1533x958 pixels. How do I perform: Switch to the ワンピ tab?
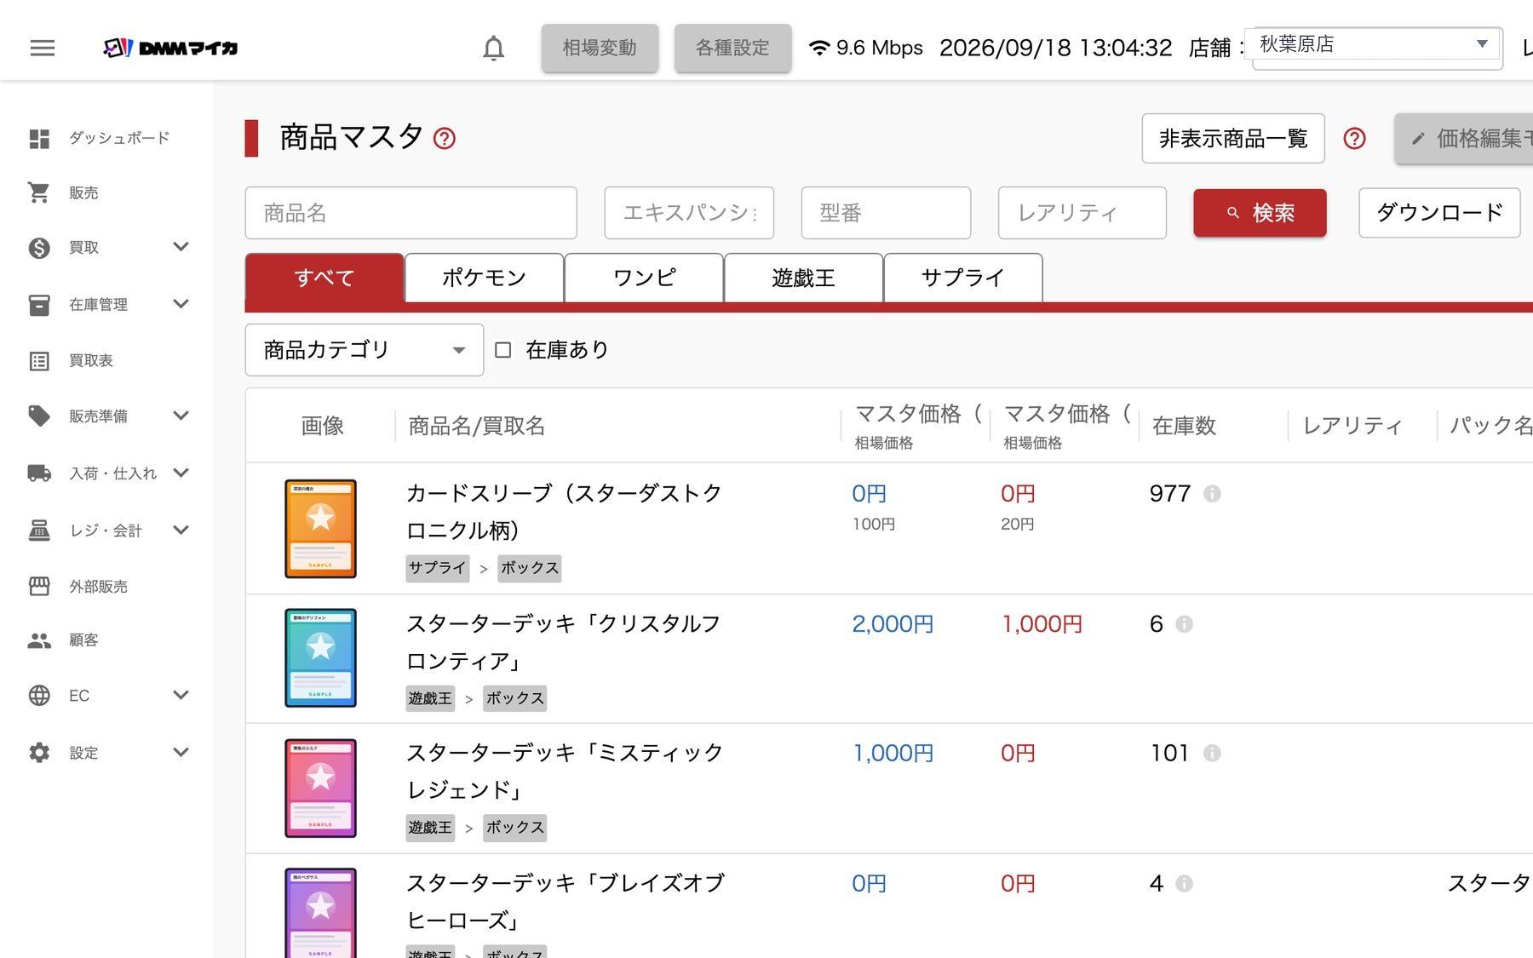pyautogui.click(x=644, y=278)
